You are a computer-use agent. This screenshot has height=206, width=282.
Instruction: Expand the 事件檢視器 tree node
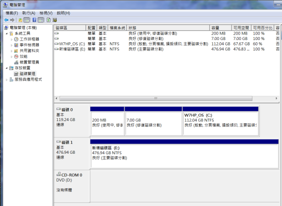(11, 45)
